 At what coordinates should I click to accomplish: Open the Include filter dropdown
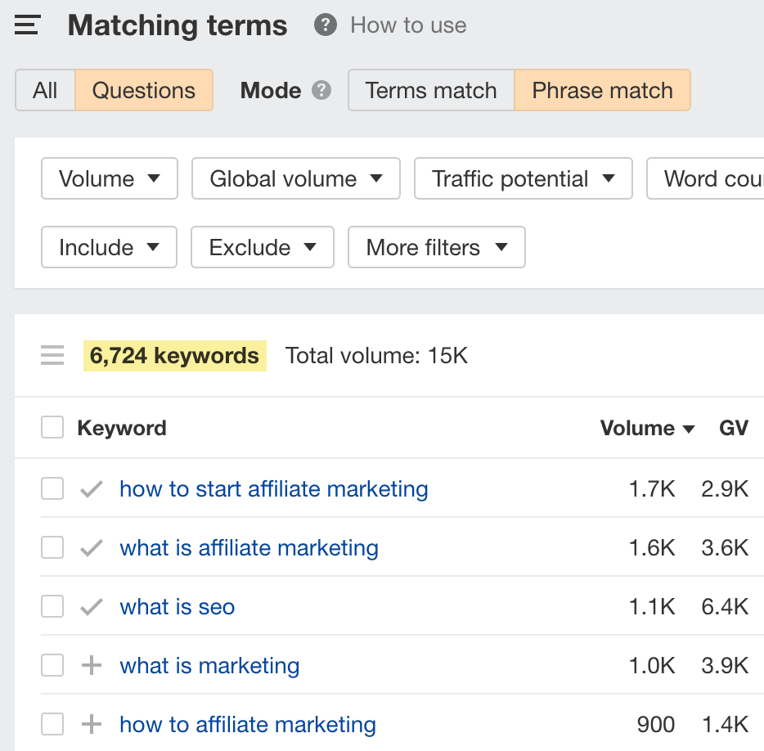pyautogui.click(x=108, y=247)
